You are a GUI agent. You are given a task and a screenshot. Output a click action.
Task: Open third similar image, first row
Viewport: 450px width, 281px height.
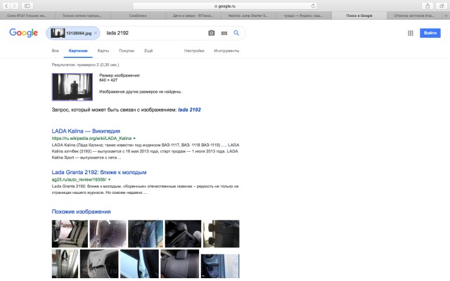pos(146,234)
